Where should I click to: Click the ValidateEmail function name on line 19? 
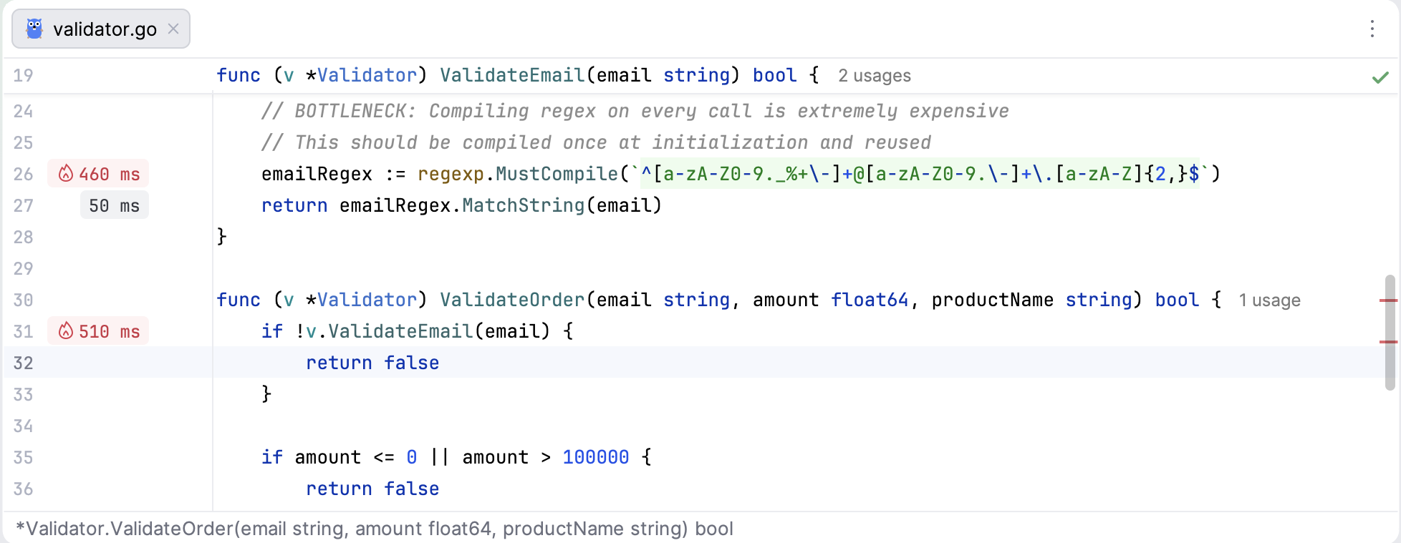pos(512,75)
